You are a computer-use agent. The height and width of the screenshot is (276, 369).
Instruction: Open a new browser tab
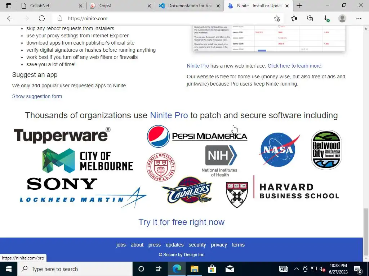tap(299, 6)
